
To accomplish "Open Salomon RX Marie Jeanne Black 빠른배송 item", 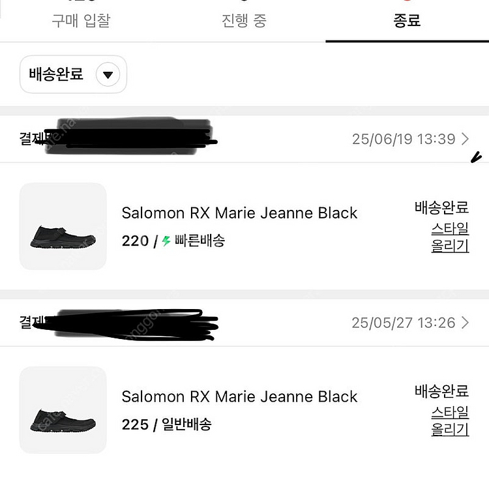I will pyautogui.click(x=239, y=213).
